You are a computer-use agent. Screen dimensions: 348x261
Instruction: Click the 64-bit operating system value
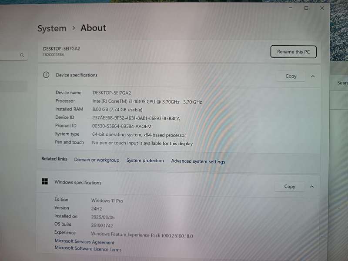pyautogui.click(x=139, y=135)
